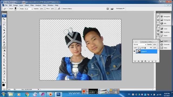173x97 pixels.
Task: Open the options bar Opacity slider arrow
Action: [x=45, y=9]
